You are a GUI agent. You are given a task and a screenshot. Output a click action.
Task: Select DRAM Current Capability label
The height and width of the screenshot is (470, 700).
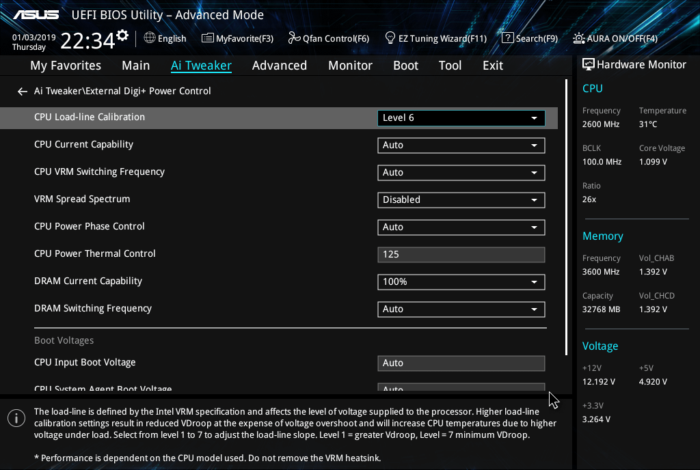point(88,281)
